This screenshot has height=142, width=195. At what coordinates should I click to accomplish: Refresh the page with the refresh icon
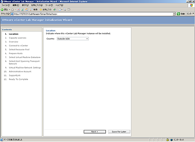(x=22, y=10)
